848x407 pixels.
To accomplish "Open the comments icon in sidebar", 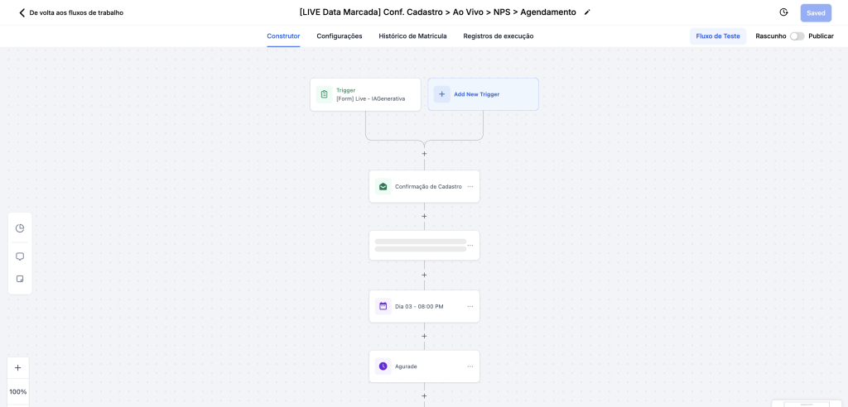I will [x=20, y=256].
